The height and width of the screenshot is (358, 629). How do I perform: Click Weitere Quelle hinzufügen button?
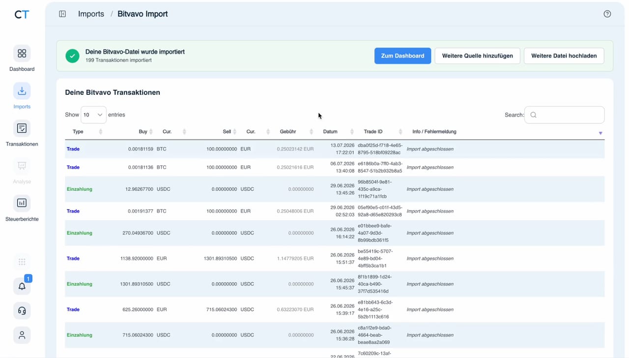tap(477, 56)
